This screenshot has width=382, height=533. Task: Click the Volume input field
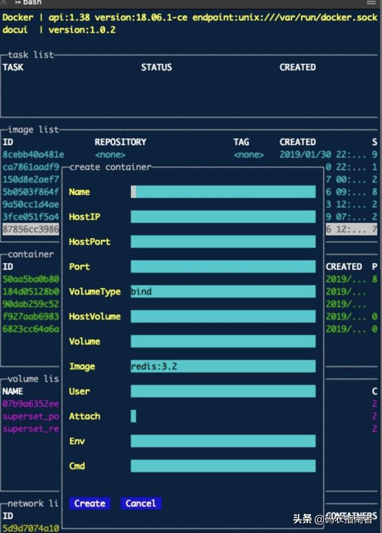point(223,341)
